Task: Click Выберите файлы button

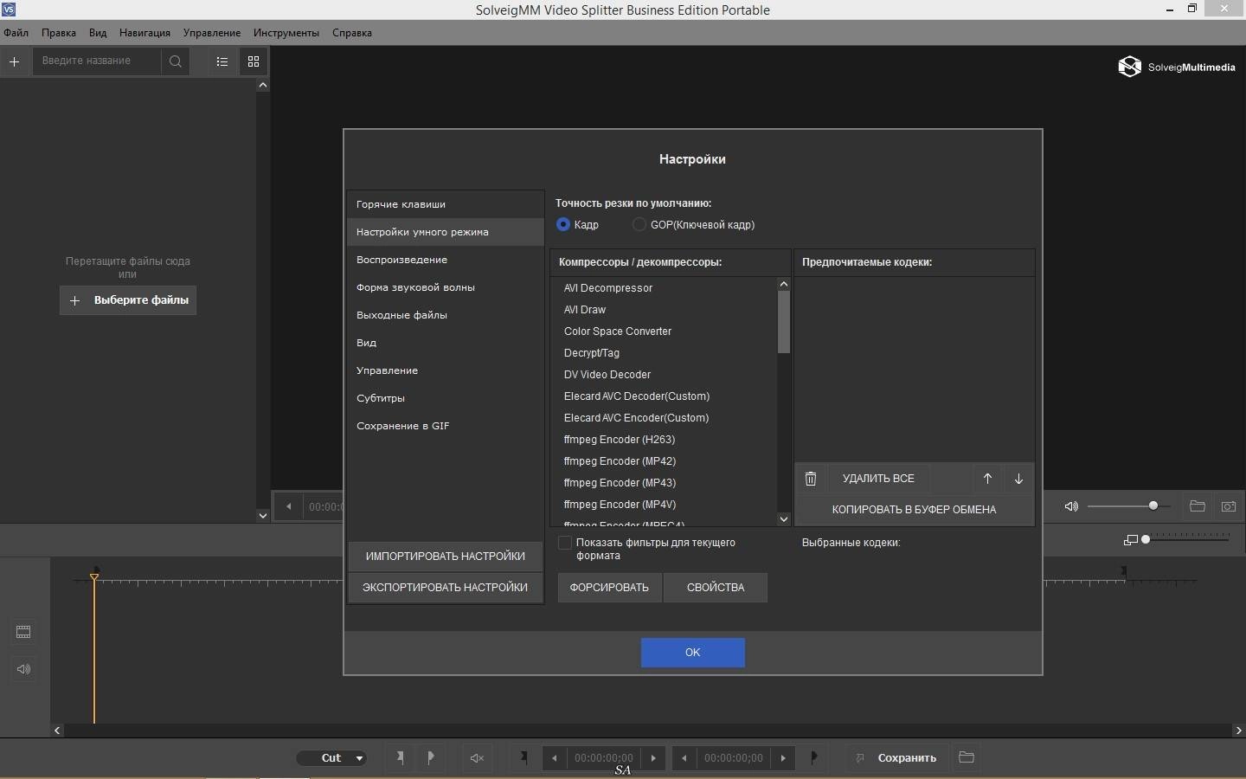Action: (128, 300)
